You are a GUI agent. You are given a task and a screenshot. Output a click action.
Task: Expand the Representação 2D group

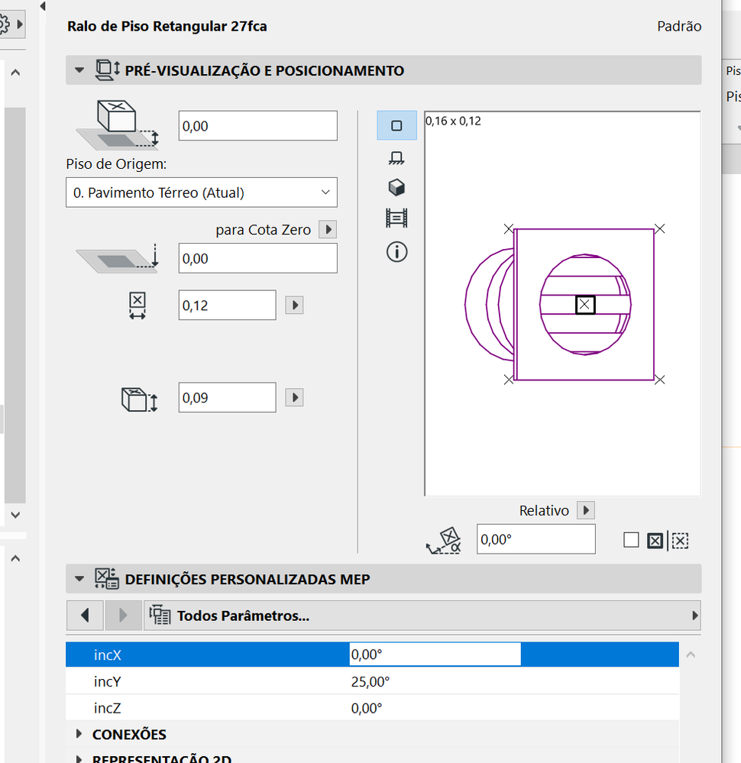coord(79,758)
